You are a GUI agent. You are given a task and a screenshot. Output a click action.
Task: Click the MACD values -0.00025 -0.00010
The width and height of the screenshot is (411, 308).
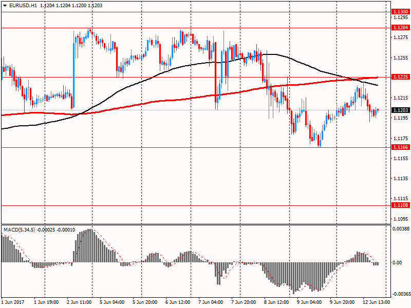(x=56, y=230)
